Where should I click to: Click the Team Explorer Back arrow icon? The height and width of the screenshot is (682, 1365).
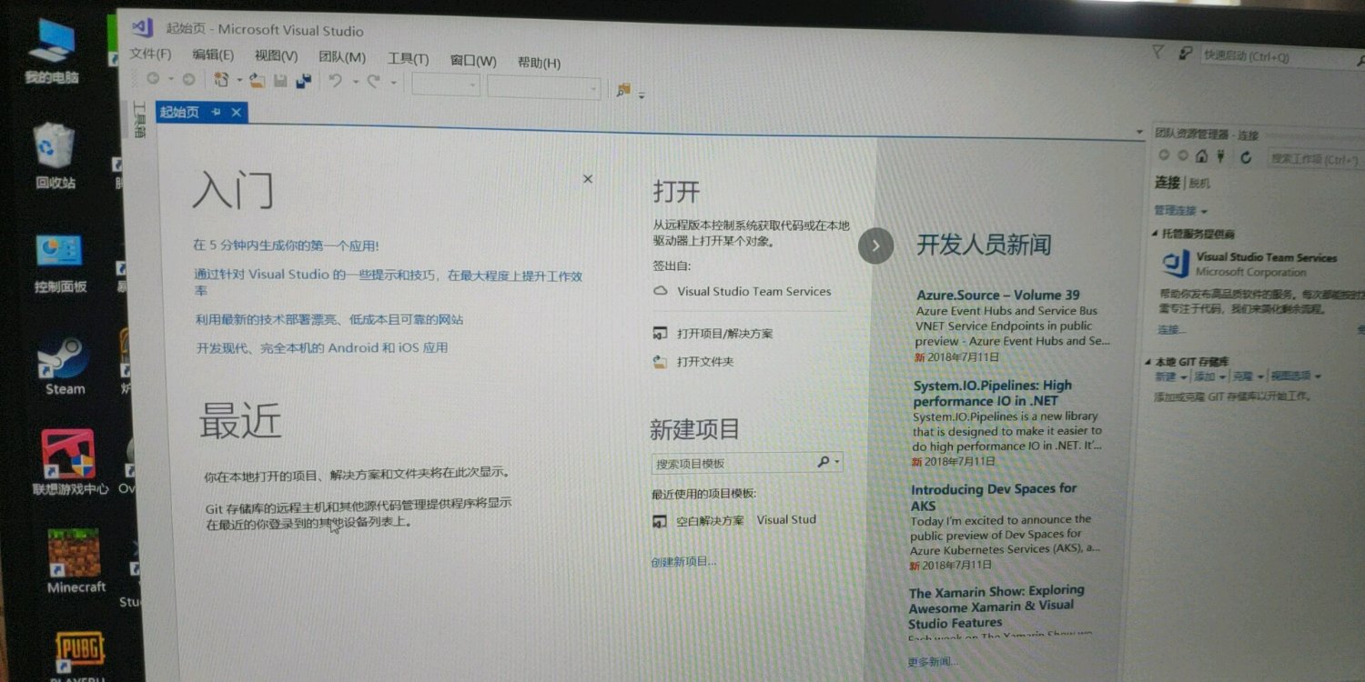pyautogui.click(x=1164, y=155)
